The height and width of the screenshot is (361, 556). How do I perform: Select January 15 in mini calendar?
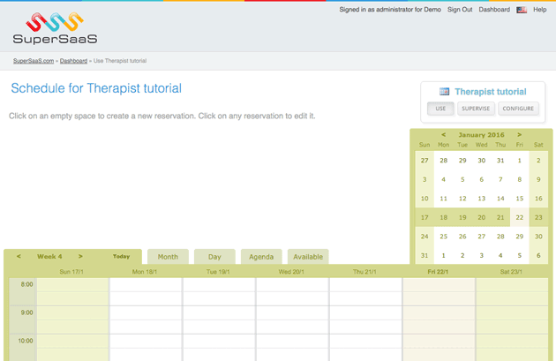[x=520, y=199]
